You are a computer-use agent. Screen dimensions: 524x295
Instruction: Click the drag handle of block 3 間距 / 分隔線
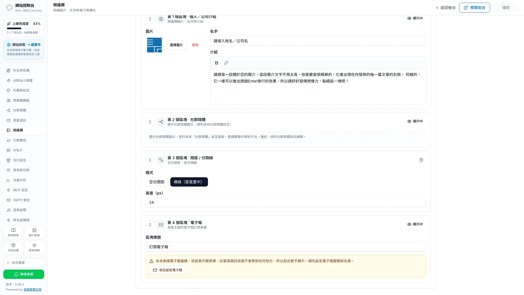[x=150, y=160]
